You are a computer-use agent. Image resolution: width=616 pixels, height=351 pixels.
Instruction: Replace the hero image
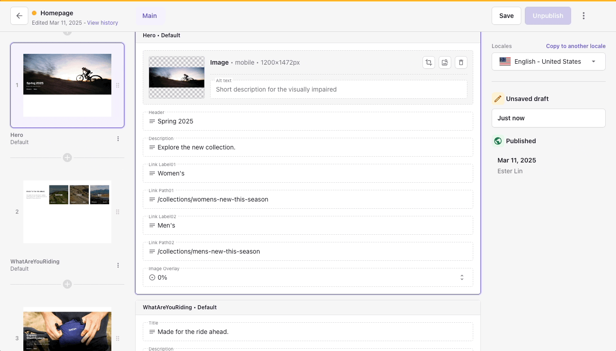445,62
